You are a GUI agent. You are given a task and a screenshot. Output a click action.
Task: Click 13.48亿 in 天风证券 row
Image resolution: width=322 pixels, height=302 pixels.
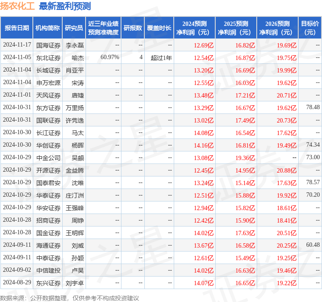click(x=204, y=95)
